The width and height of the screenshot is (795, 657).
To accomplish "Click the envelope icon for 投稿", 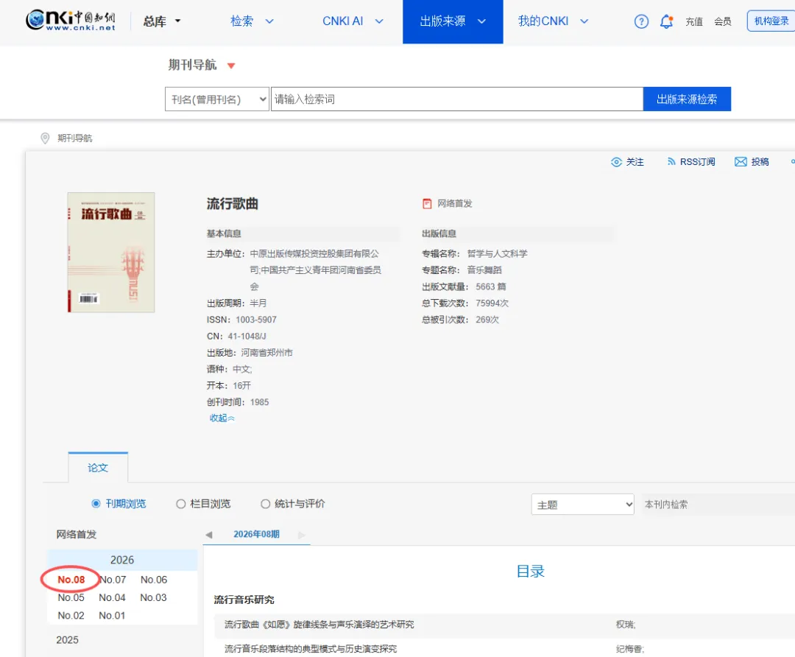I will (x=741, y=161).
